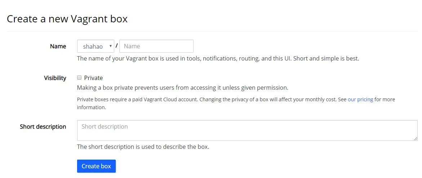
Task: Click the help text below Short description
Action: [x=143, y=147]
